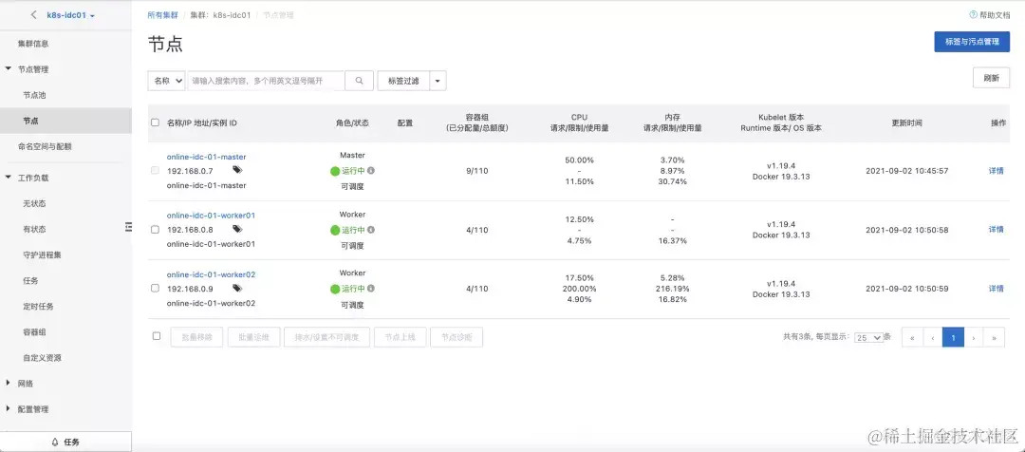Open the k8s-idc01 cluster switcher dropdown
This screenshot has width=1025, height=452.
click(x=70, y=15)
